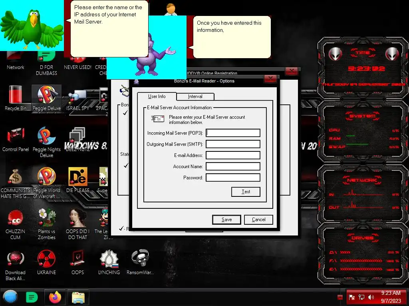Image resolution: width=409 pixels, height=306 pixels.
Task: Open the Action Center flag tray icon
Action: click(351, 297)
